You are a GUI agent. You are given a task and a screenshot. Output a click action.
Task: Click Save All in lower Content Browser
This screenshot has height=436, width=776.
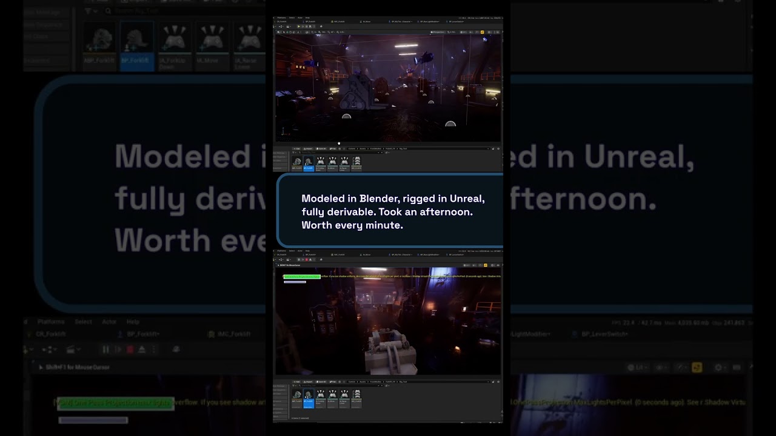pyautogui.click(x=322, y=381)
